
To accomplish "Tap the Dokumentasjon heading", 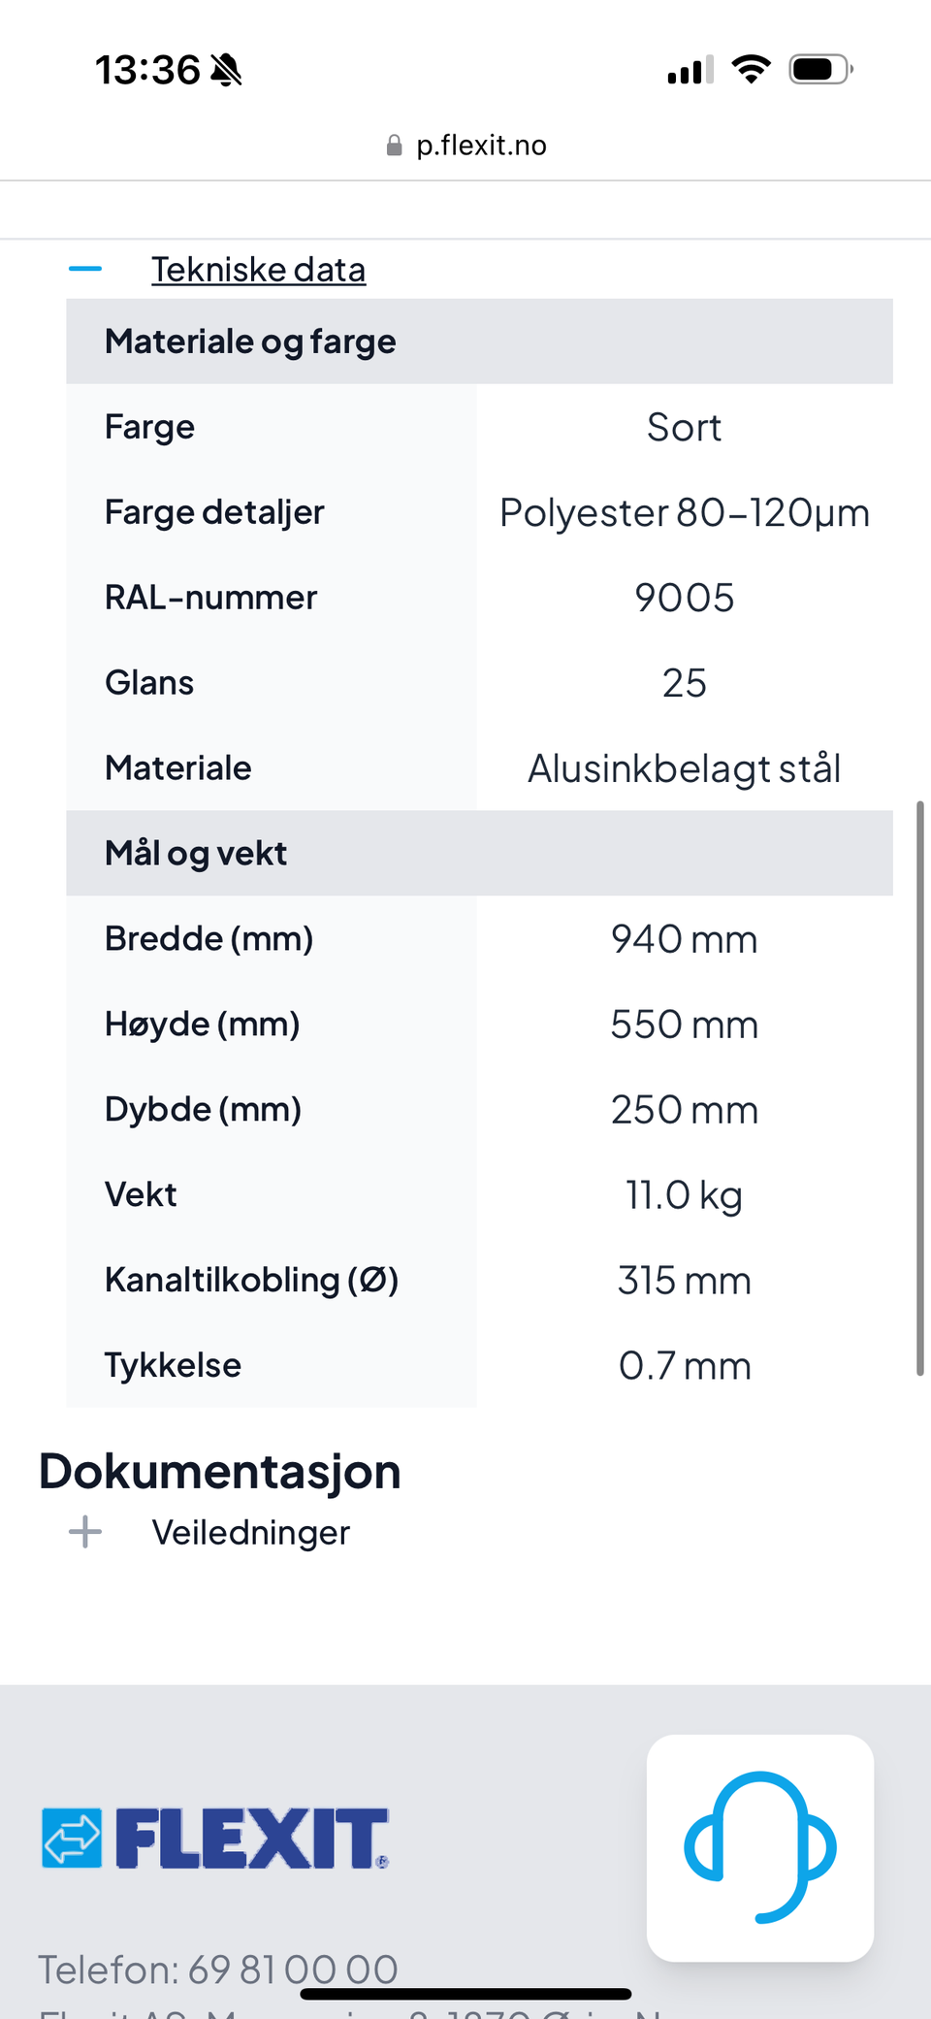I will [220, 1471].
